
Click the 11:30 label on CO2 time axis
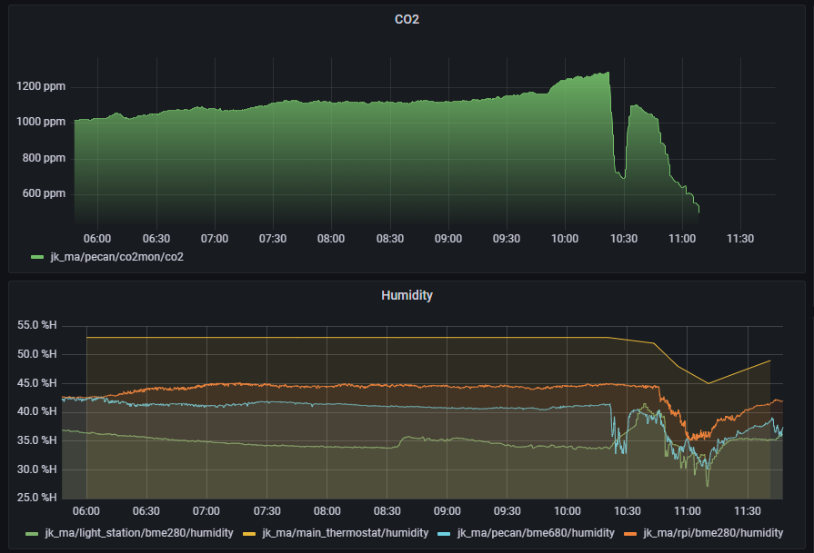pos(739,238)
